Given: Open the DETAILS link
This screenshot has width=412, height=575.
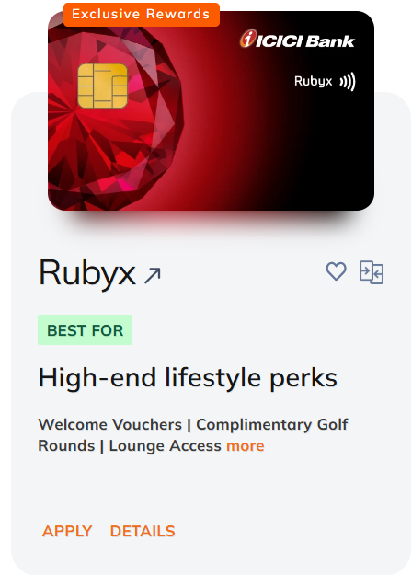Looking at the screenshot, I should [x=143, y=531].
